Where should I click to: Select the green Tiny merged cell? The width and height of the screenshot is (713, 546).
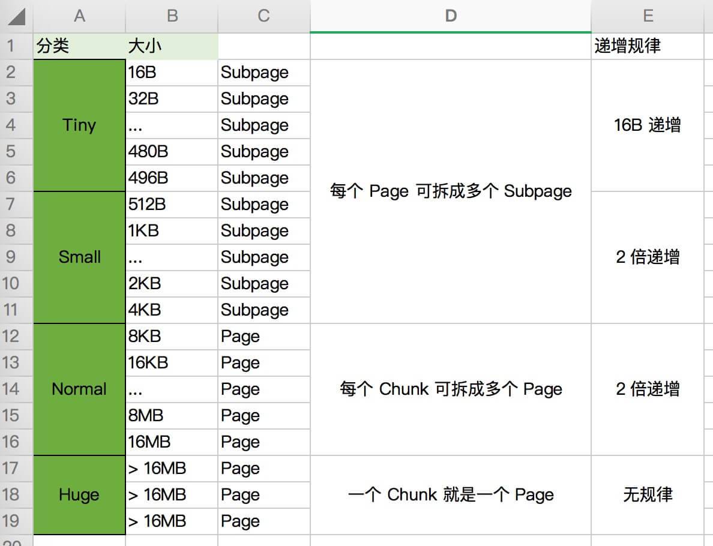[x=79, y=125]
